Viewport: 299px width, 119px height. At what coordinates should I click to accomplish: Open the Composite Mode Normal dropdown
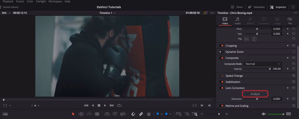263,64
